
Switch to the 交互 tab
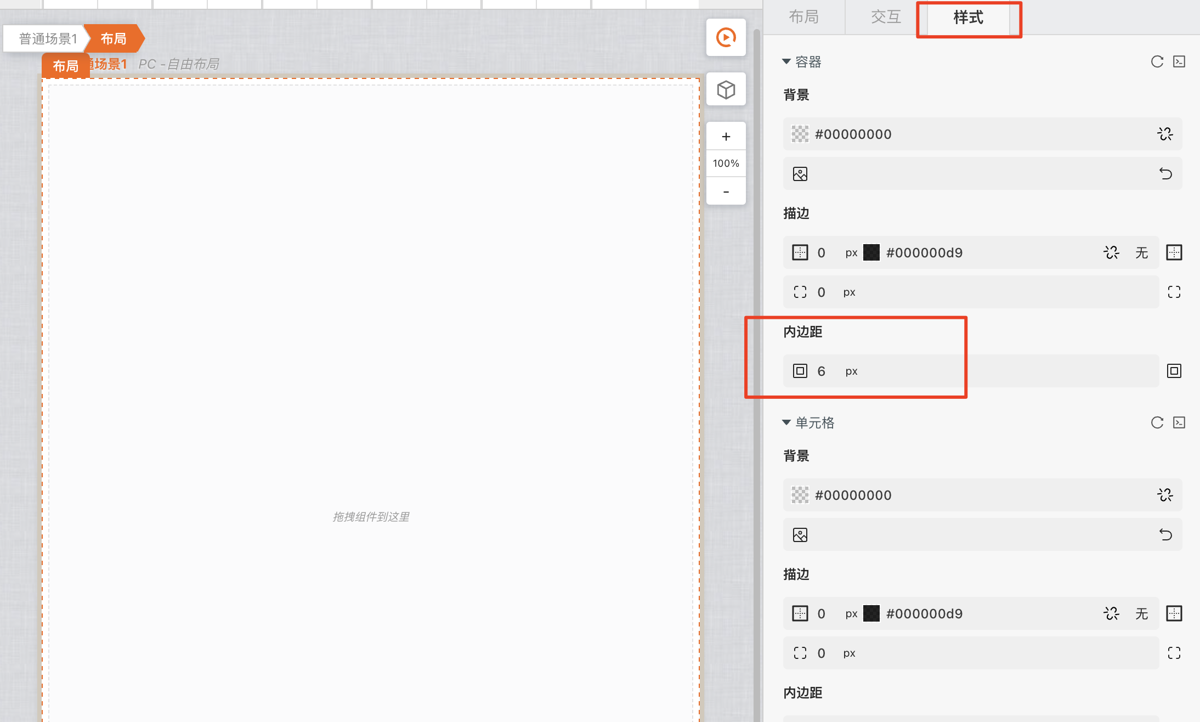pyautogui.click(x=886, y=17)
